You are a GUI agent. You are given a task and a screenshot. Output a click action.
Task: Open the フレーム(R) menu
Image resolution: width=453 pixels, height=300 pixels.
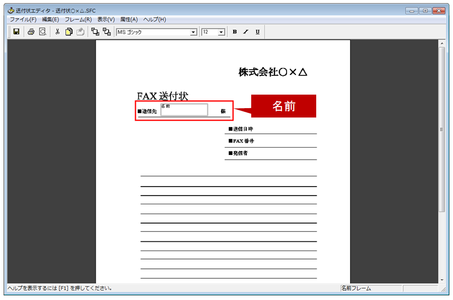[78, 19]
